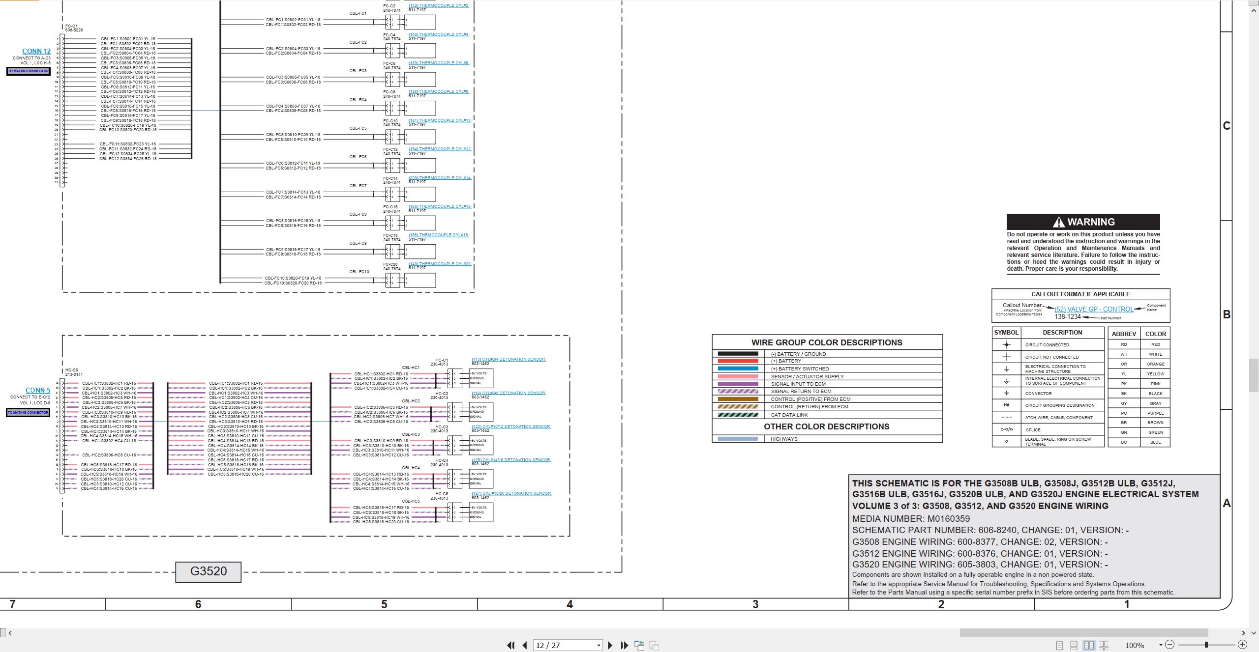Click the 'SPLICE' symbol description row
Screen dimensions: 1259x652
click(x=1048, y=429)
